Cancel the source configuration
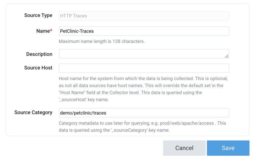Screen dimensions: 261x167 tap(184, 148)
